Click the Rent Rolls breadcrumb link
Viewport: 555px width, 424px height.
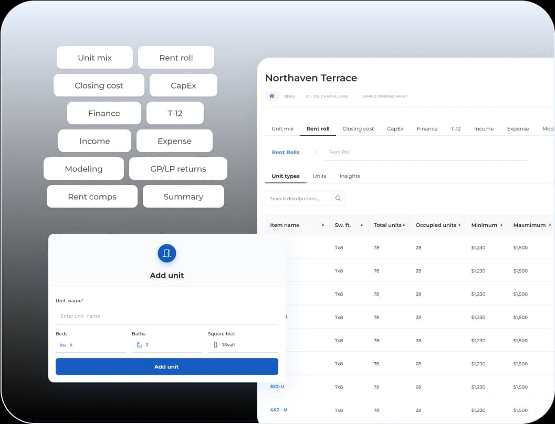tap(285, 153)
